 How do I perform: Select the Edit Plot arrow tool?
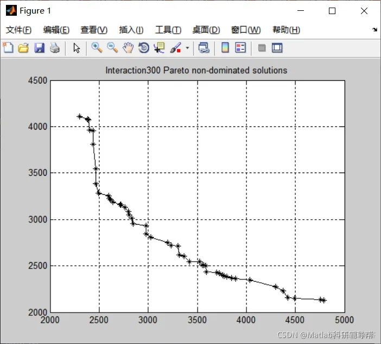click(77, 48)
